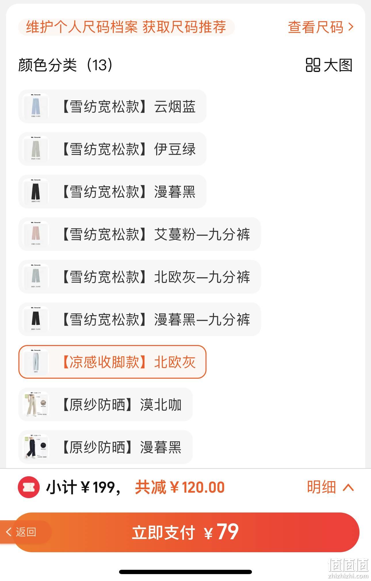The width and height of the screenshot is (371, 581).
Task: Pick 【雪纺宽松款】北欧灰一九分裤 variant
Action: tap(139, 277)
